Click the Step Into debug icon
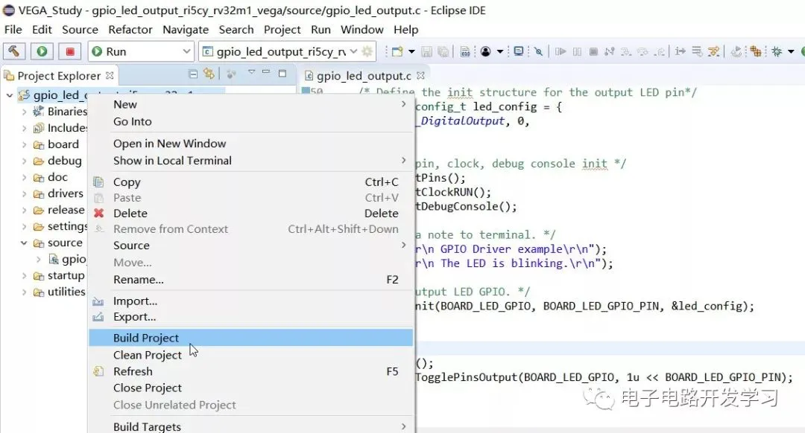The height and width of the screenshot is (433, 805). pos(626,51)
